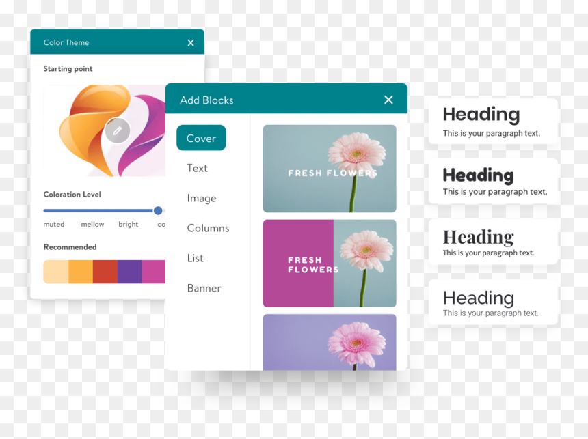
Task: Click the Color Theme title
Action: click(66, 43)
